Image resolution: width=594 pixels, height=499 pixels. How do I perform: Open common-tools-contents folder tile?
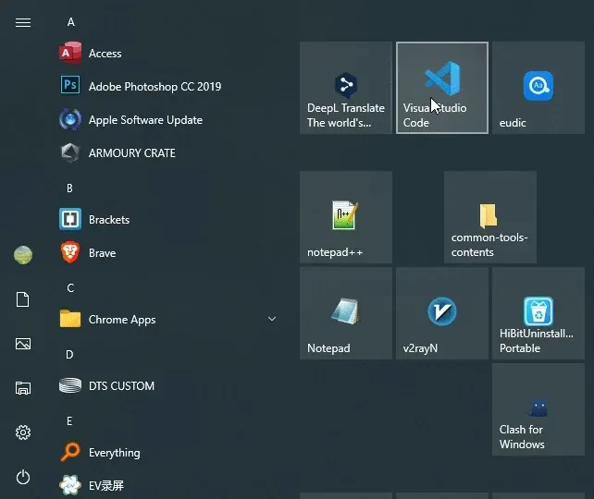click(490, 217)
